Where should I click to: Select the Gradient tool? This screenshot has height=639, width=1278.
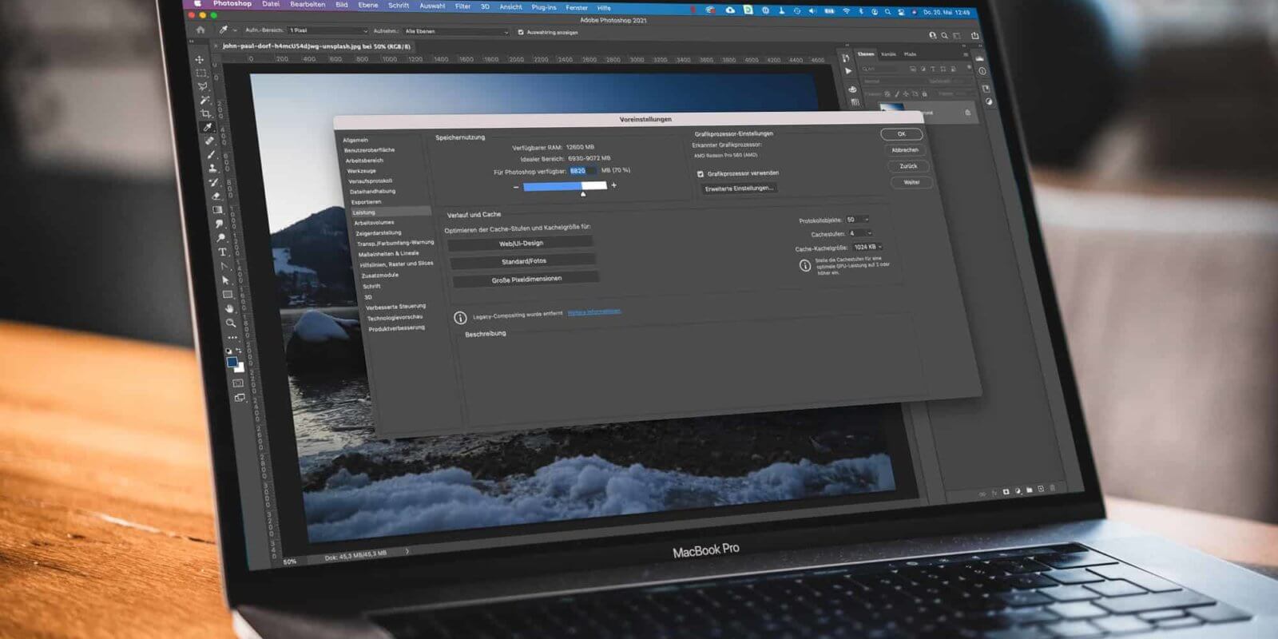coord(217,210)
